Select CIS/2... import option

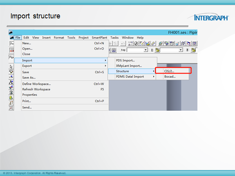[x=172, y=71]
